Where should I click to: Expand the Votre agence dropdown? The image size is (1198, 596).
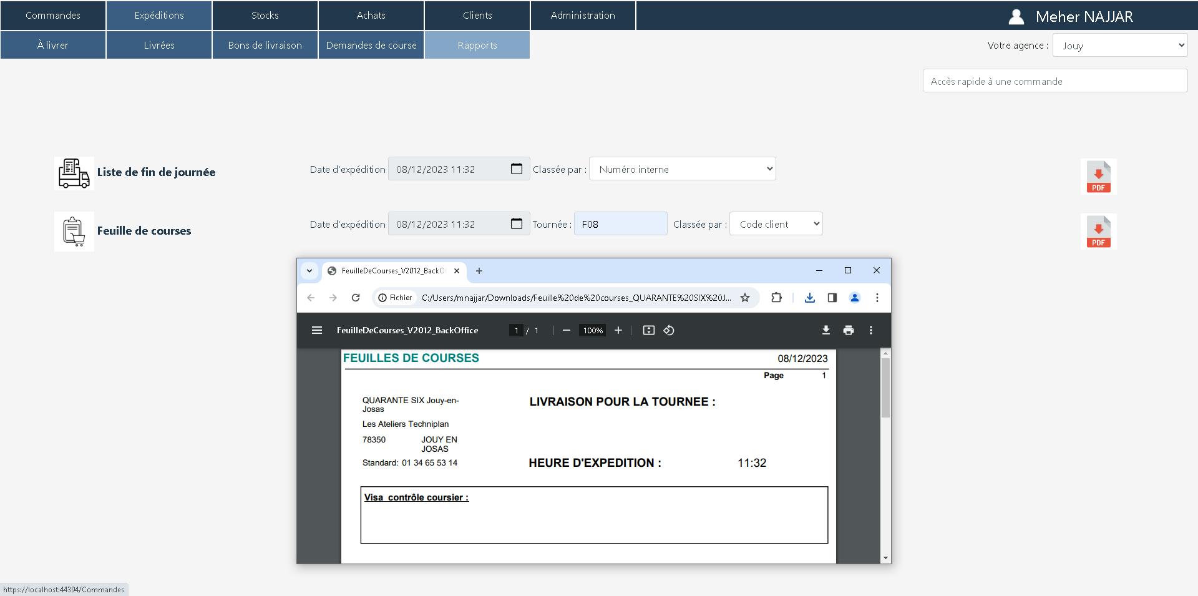pos(1120,45)
